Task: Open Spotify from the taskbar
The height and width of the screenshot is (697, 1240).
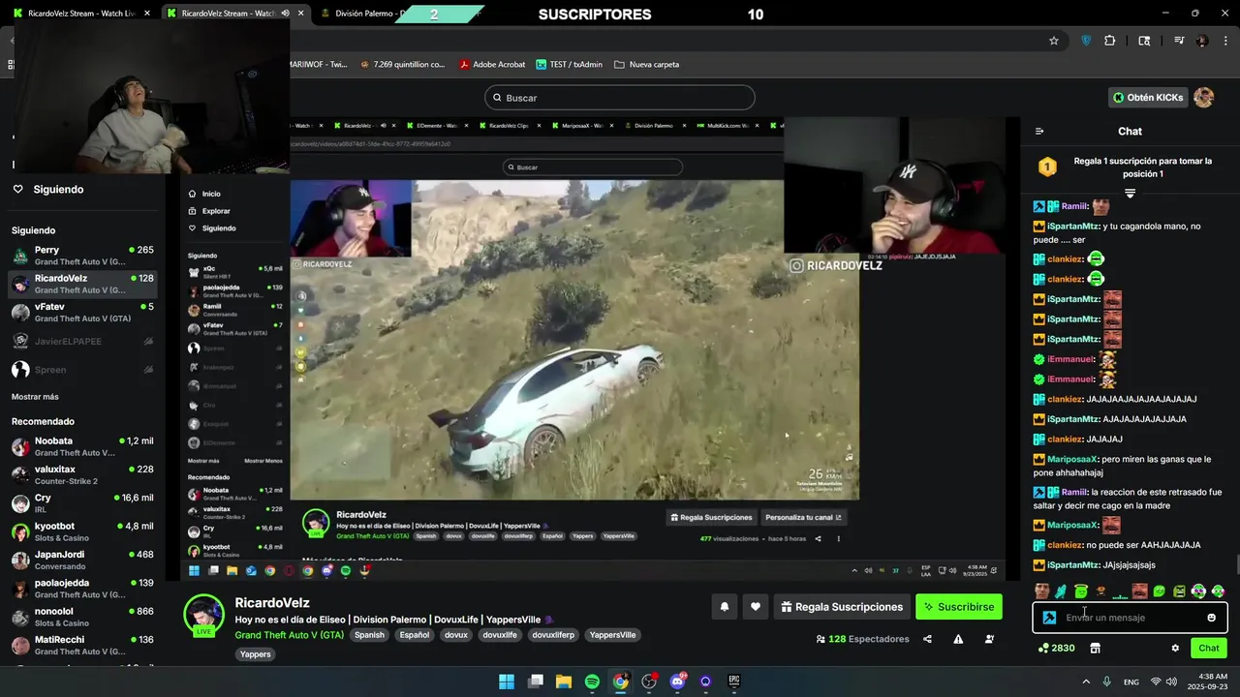Action: point(592,682)
